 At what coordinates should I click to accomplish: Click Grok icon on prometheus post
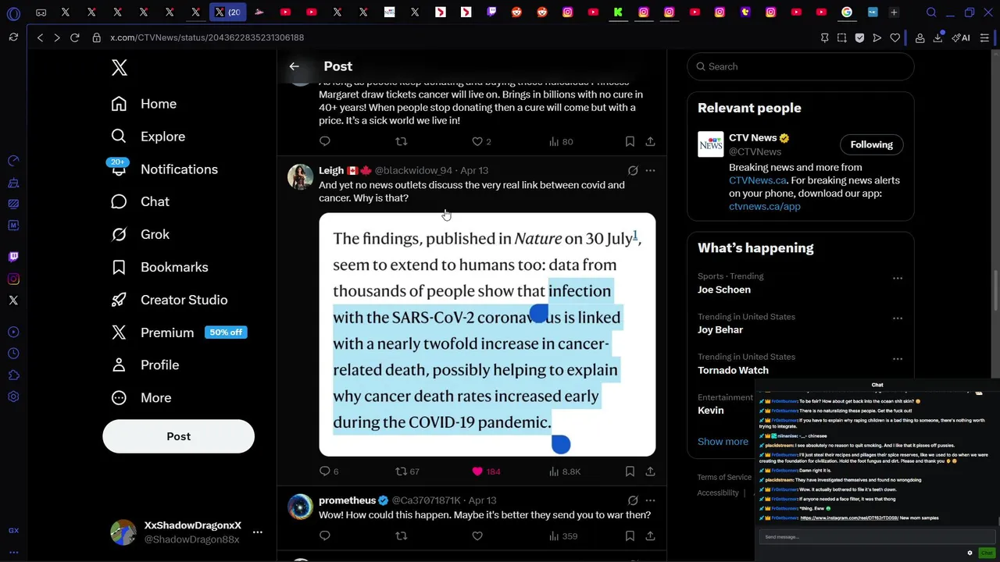[x=633, y=500]
